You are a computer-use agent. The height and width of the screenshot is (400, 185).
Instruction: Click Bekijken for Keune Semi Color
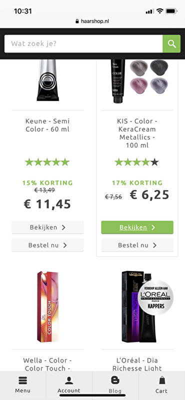click(x=47, y=227)
